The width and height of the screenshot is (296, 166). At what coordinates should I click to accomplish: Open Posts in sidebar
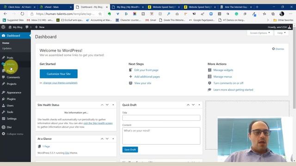pos(10,58)
